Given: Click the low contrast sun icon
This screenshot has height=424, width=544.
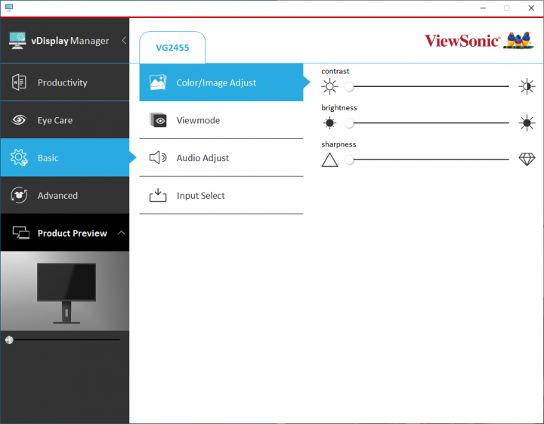Looking at the screenshot, I should [x=329, y=86].
